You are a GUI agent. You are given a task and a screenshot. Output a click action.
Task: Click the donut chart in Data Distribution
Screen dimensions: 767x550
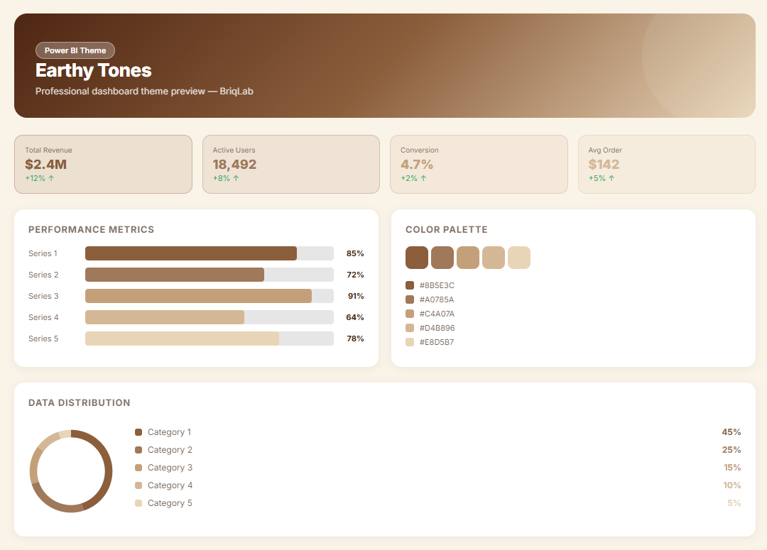[x=71, y=471]
